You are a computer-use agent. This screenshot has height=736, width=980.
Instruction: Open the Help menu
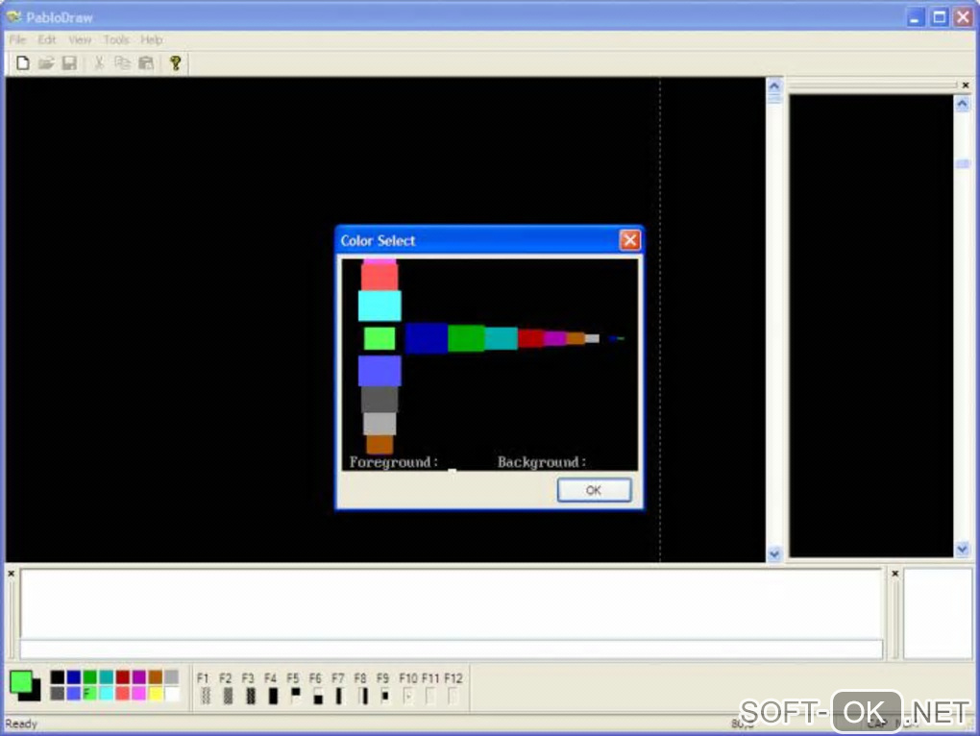(x=151, y=39)
